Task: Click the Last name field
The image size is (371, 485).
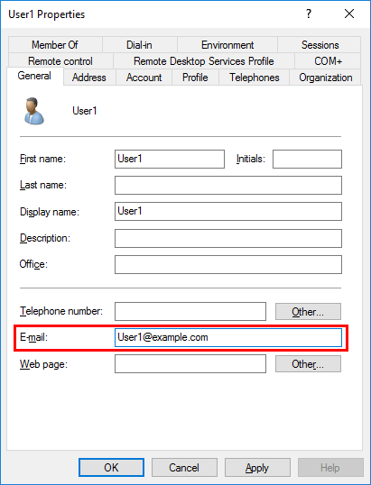Action: [x=228, y=186]
